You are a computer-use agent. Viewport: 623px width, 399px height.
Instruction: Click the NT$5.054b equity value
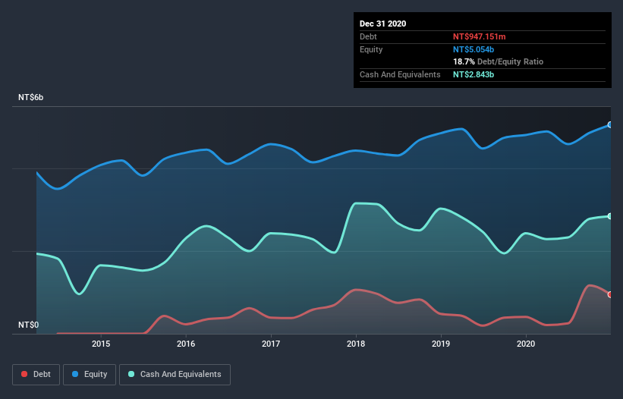tap(474, 49)
